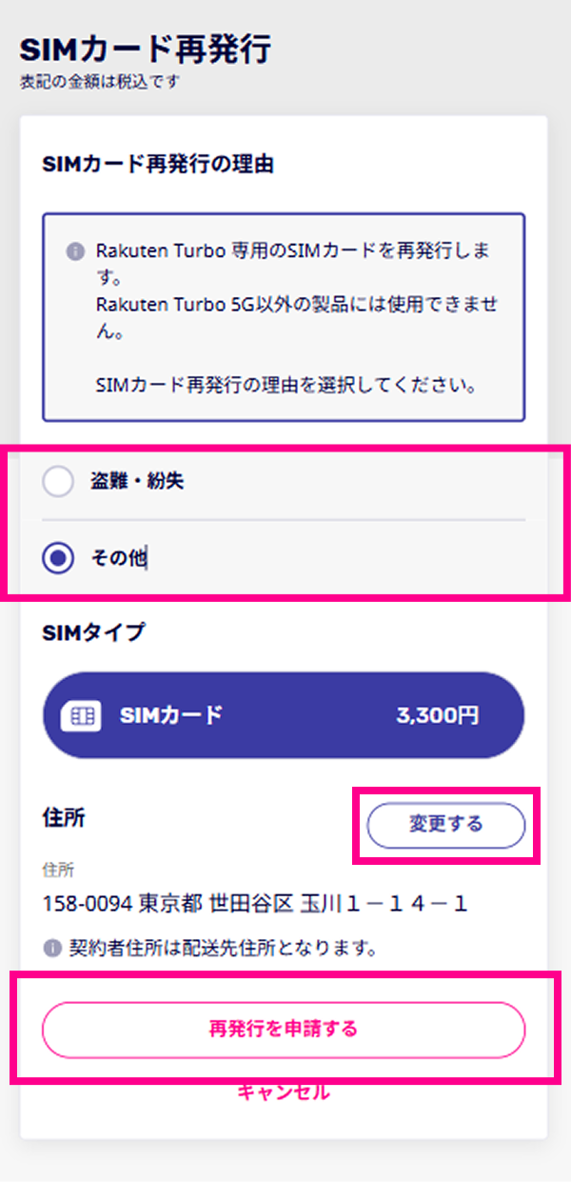
Task: Click the SIMカード再発行 page heading
Action: pyautogui.click(x=146, y=49)
